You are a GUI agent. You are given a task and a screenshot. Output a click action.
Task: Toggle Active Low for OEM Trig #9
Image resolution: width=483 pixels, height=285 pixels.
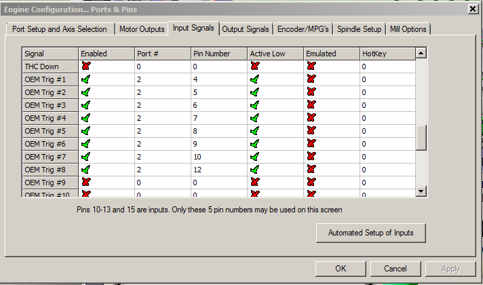click(255, 182)
